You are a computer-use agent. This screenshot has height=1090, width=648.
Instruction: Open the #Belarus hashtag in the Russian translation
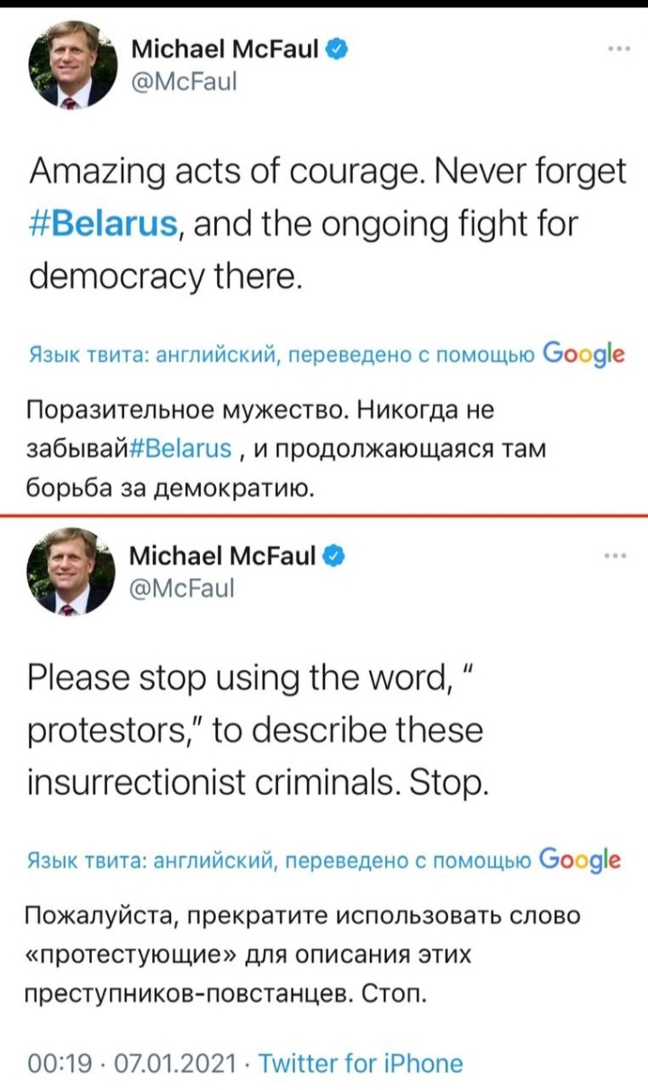[187, 447]
